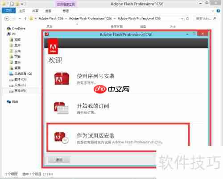Click the serial number install package icon
Image resolution: width=223 pixels, height=179 pixels.
(62, 79)
